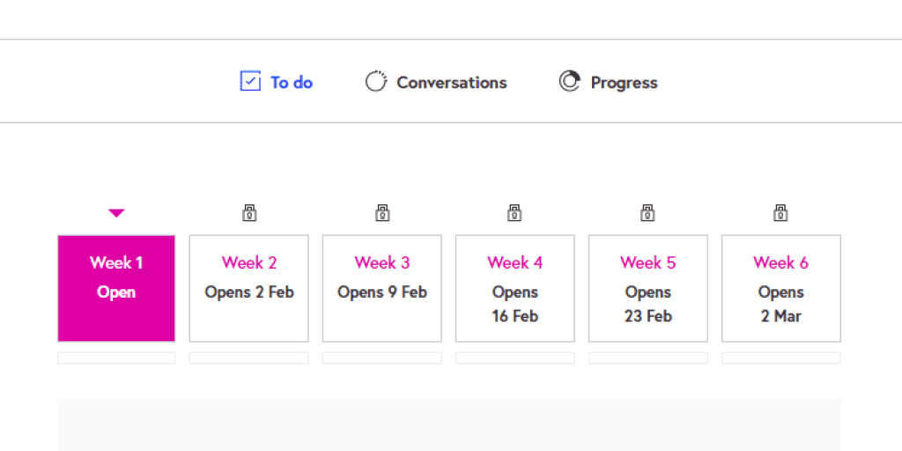Screen dimensions: 902x451
Task: Select the Week 1 Open tile
Action: (116, 288)
